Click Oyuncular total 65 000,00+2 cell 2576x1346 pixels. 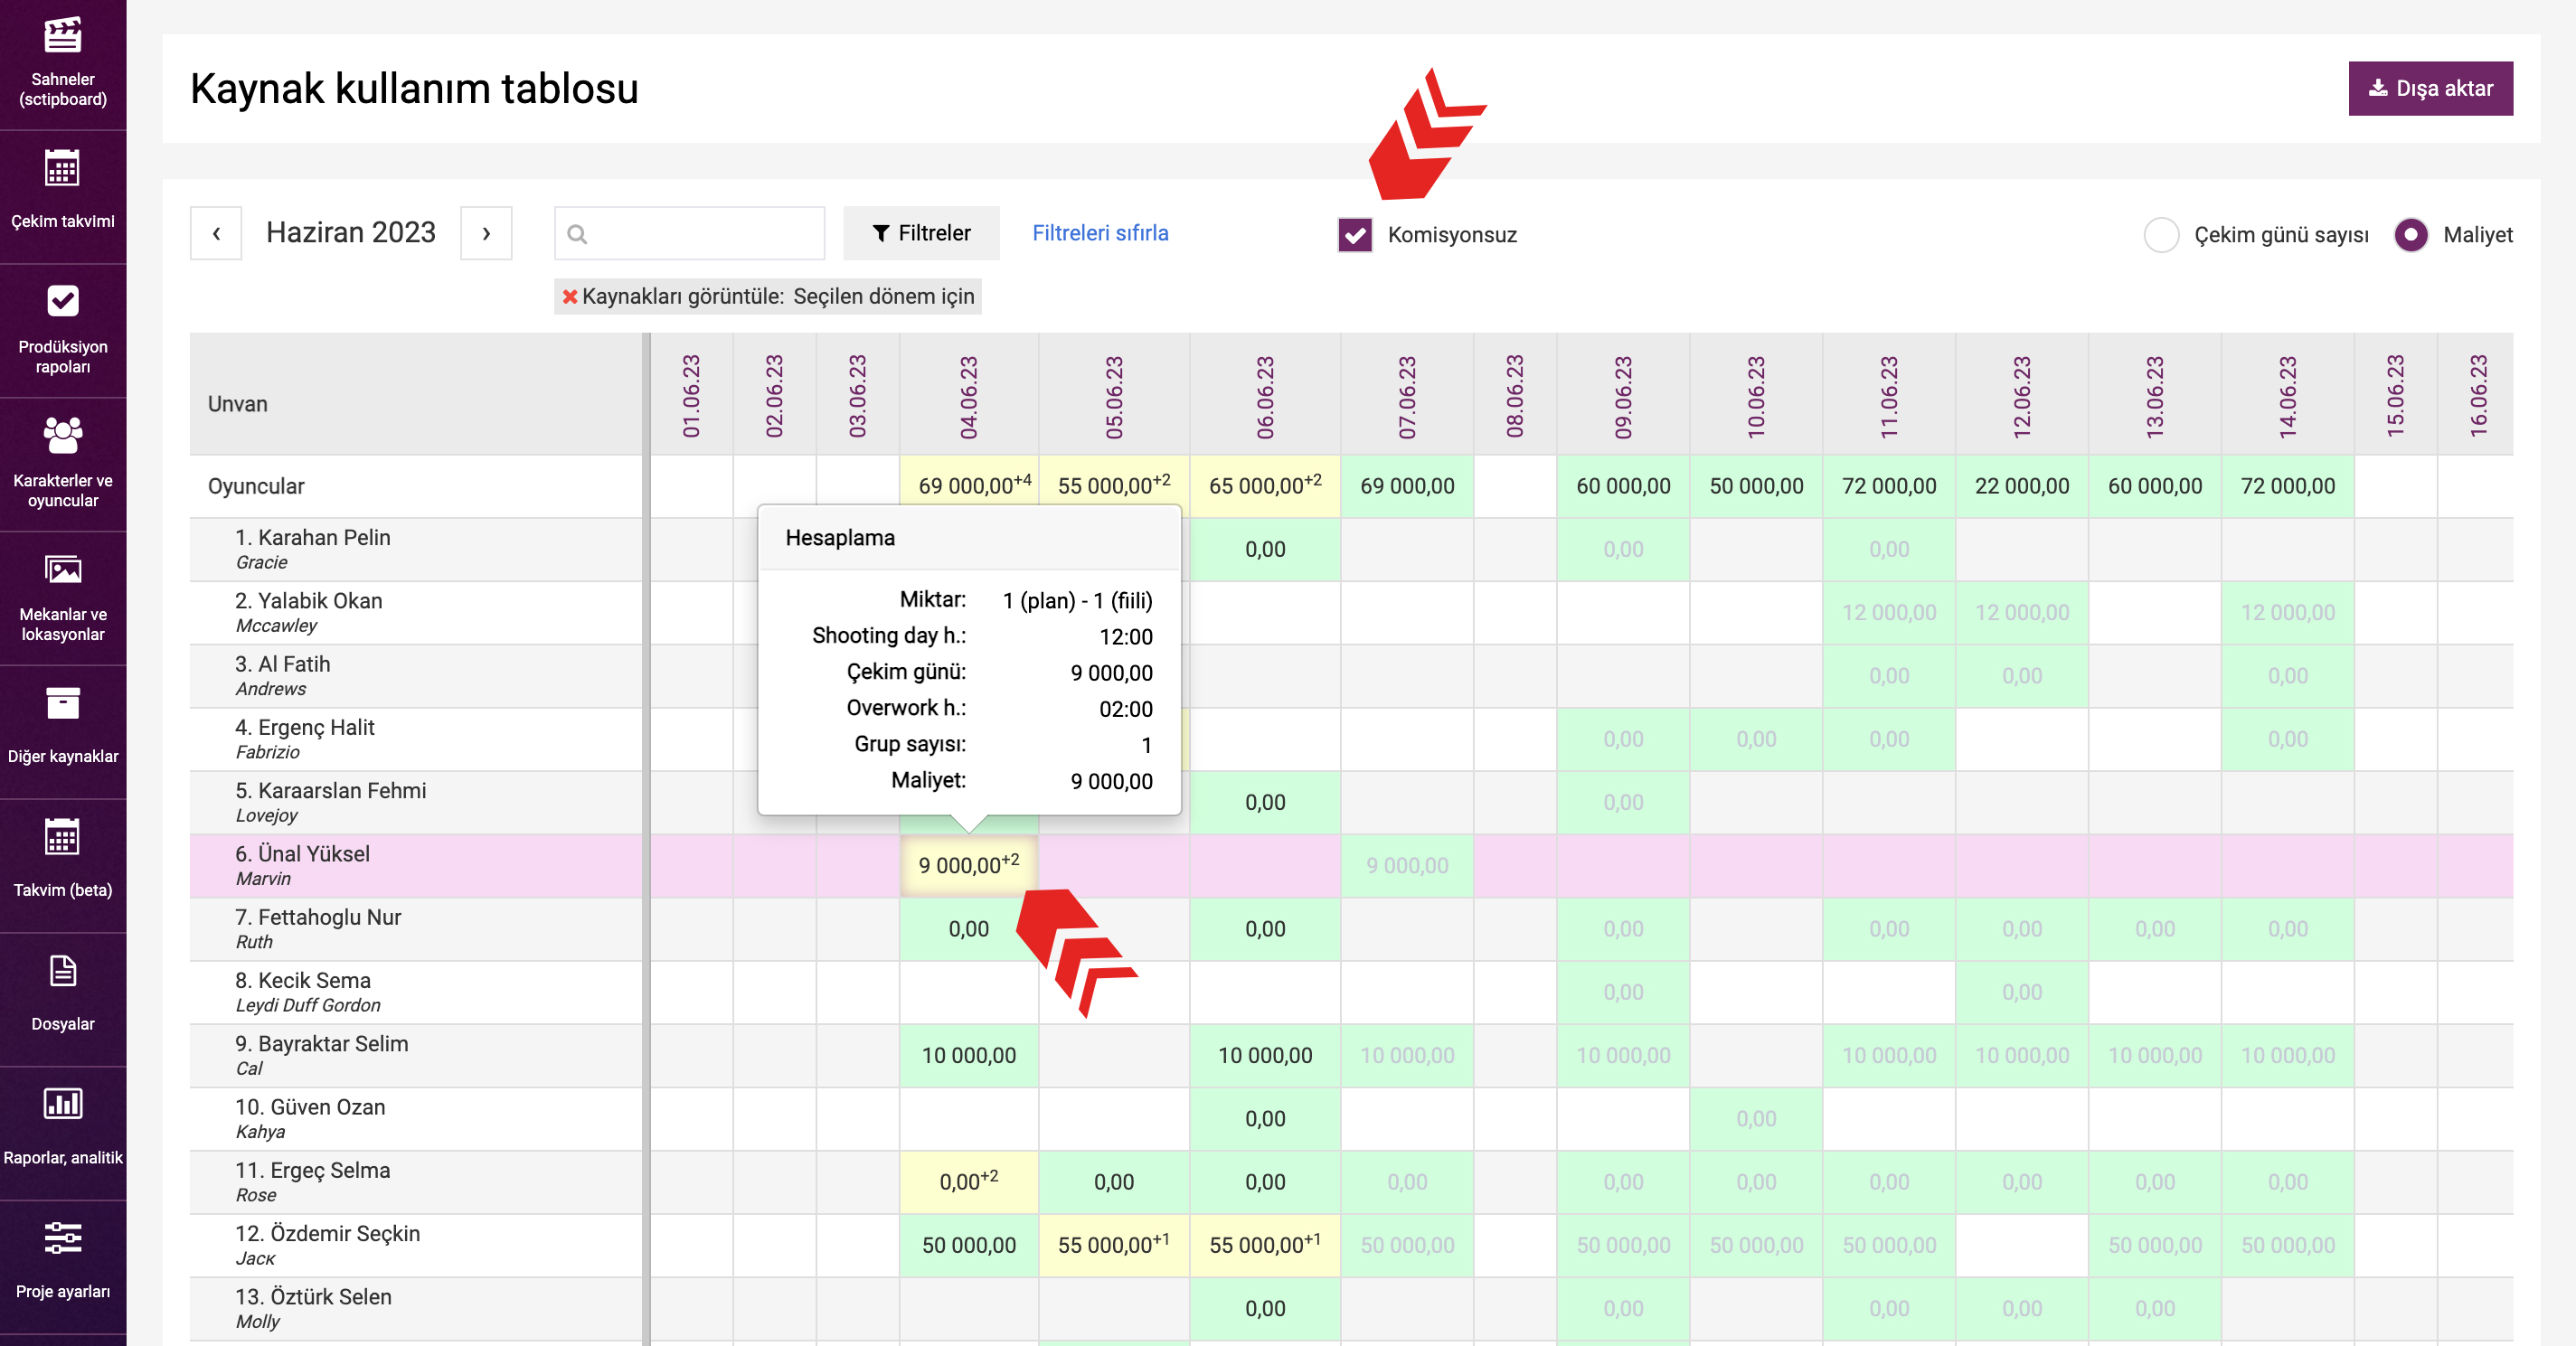(1264, 486)
